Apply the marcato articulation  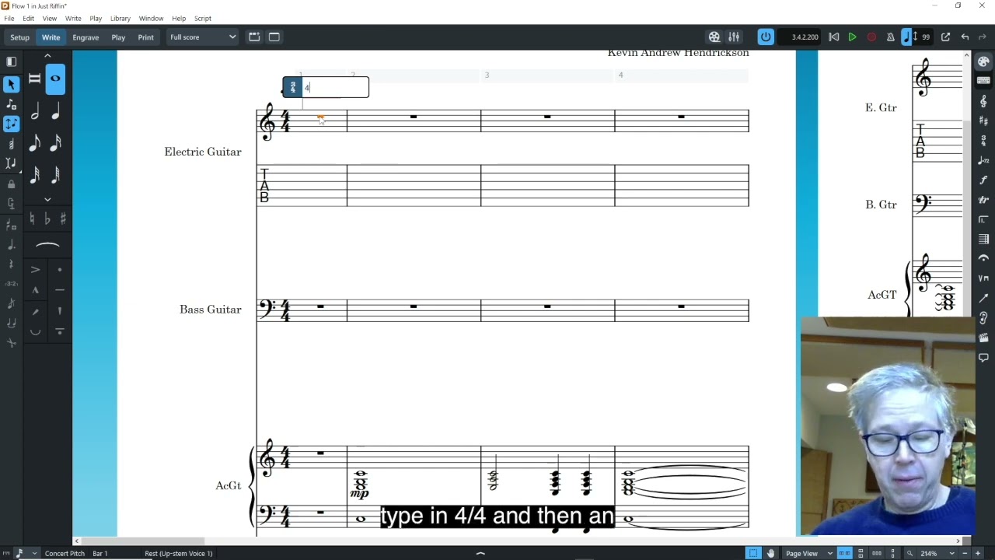click(x=35, y=290)
